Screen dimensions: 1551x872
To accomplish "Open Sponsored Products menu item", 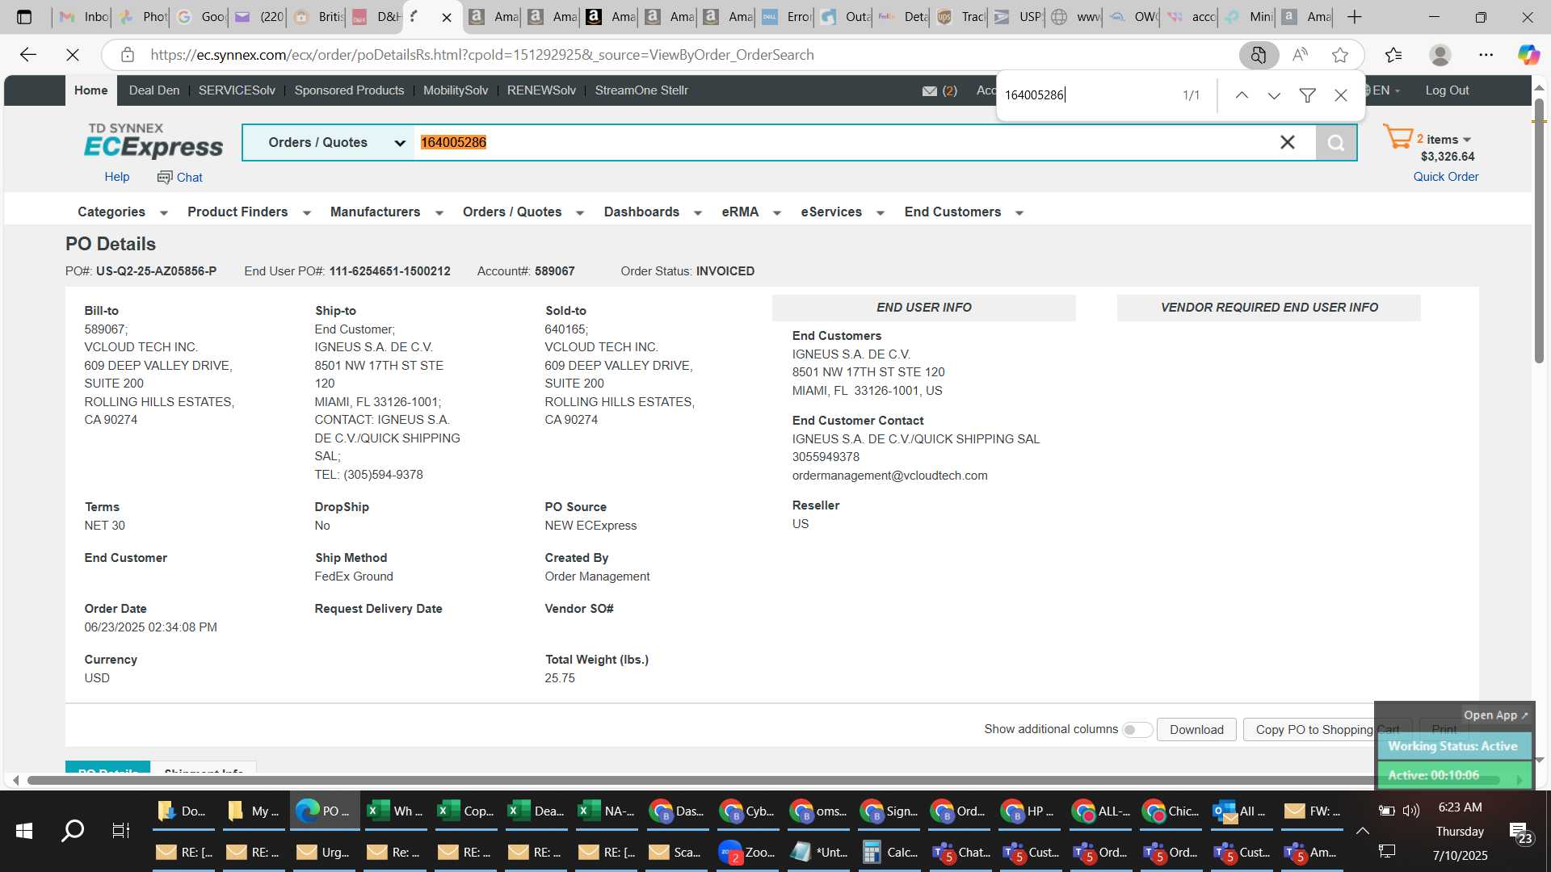I will point(349,90).
